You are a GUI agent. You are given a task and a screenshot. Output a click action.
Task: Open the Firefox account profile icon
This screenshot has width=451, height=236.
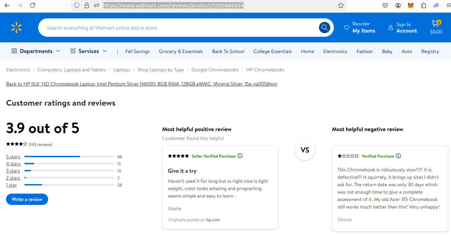[x=398, y=5]
